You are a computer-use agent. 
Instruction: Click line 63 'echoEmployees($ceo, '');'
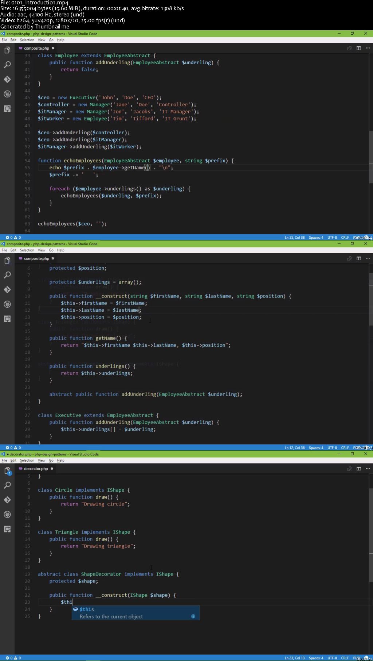tap(72, 224)
